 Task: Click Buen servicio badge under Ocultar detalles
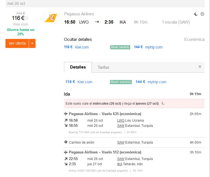(x=120, y=47)
